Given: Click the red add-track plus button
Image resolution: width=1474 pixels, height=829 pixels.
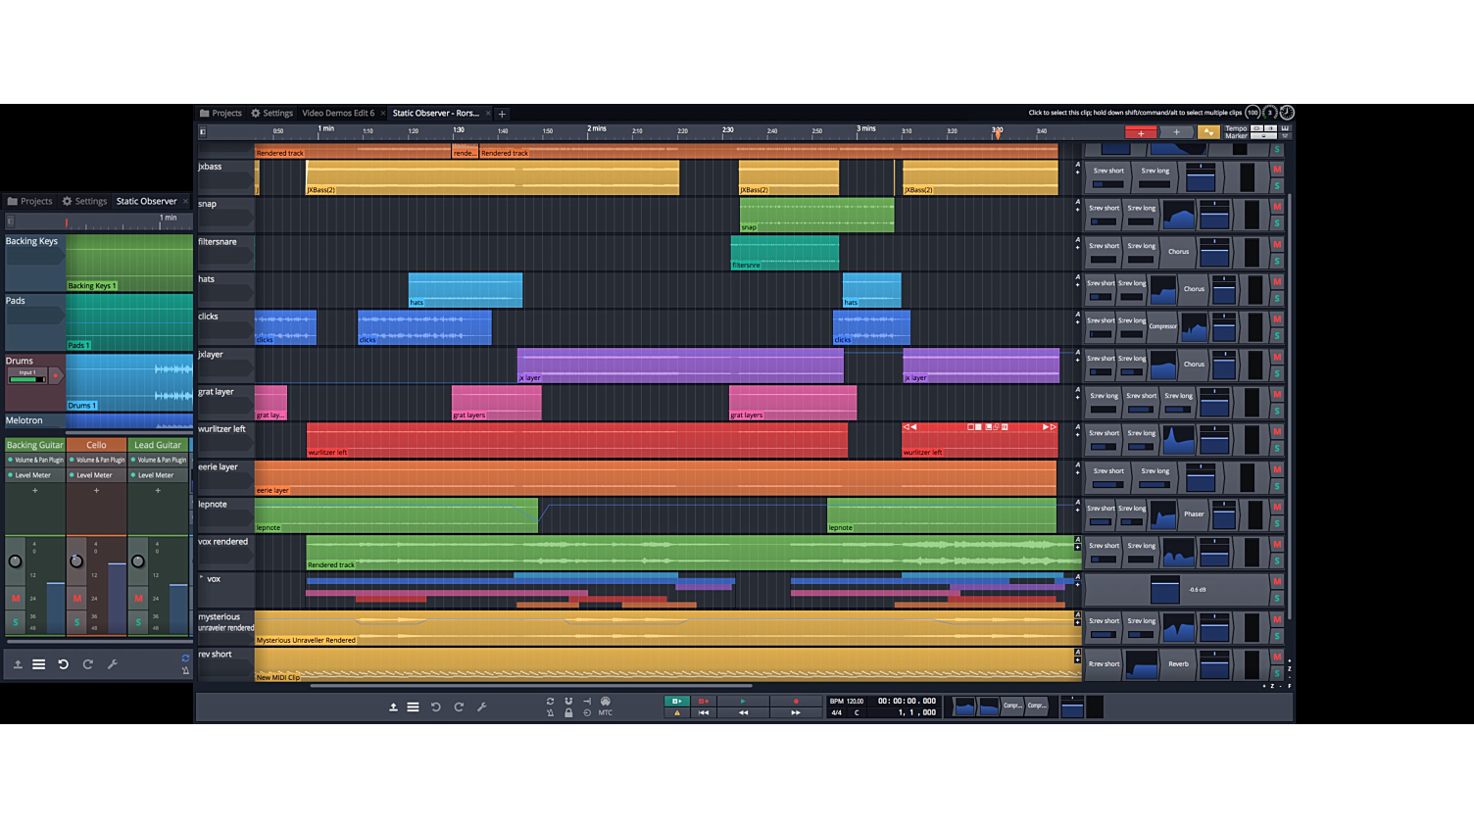Looking at the screenshot, I should tap(1140, 132).
